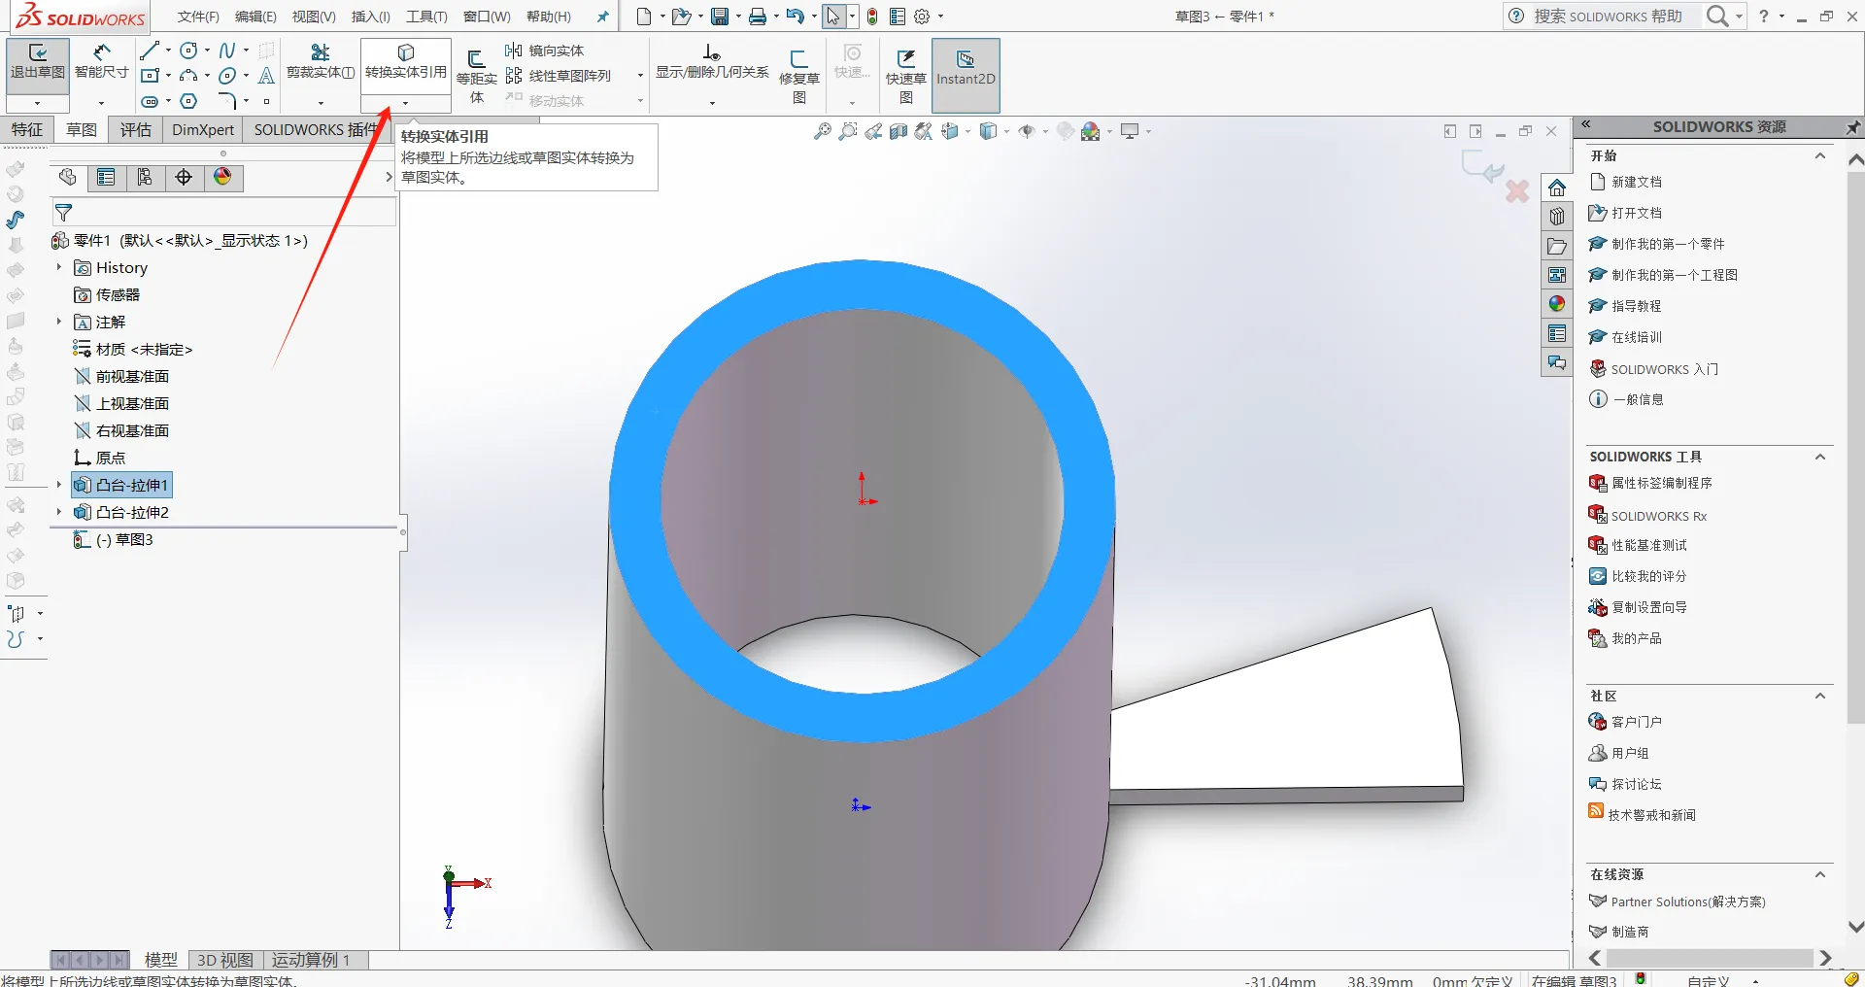Open the ConfigurationManager tab icon
This screenshot has width=1865, height=987.
[145, 177]
